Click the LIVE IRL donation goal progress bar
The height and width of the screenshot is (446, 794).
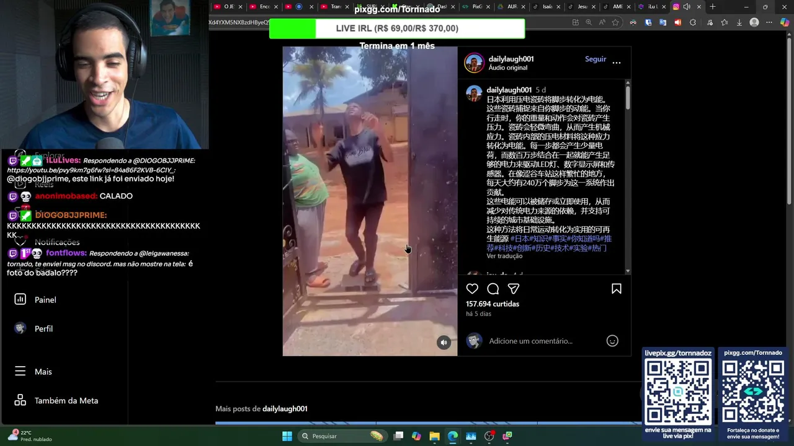pos(397,28)
